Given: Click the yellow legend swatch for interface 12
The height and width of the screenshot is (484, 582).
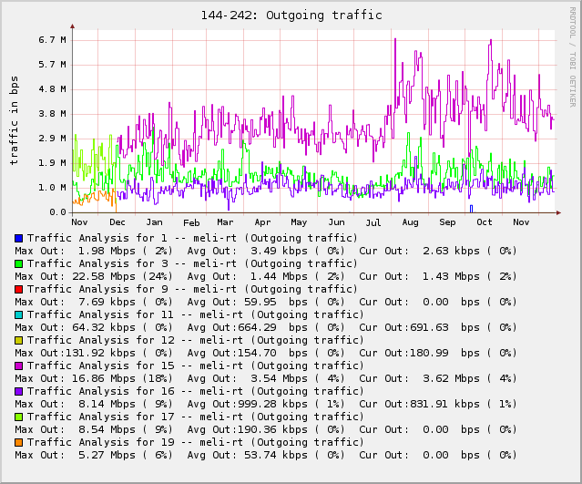Looking at the screenshot, I should pos(18,340).
